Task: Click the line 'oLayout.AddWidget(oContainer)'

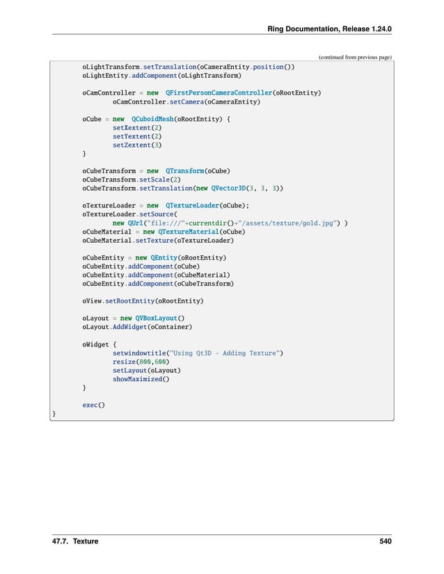Action: (137, 327)
